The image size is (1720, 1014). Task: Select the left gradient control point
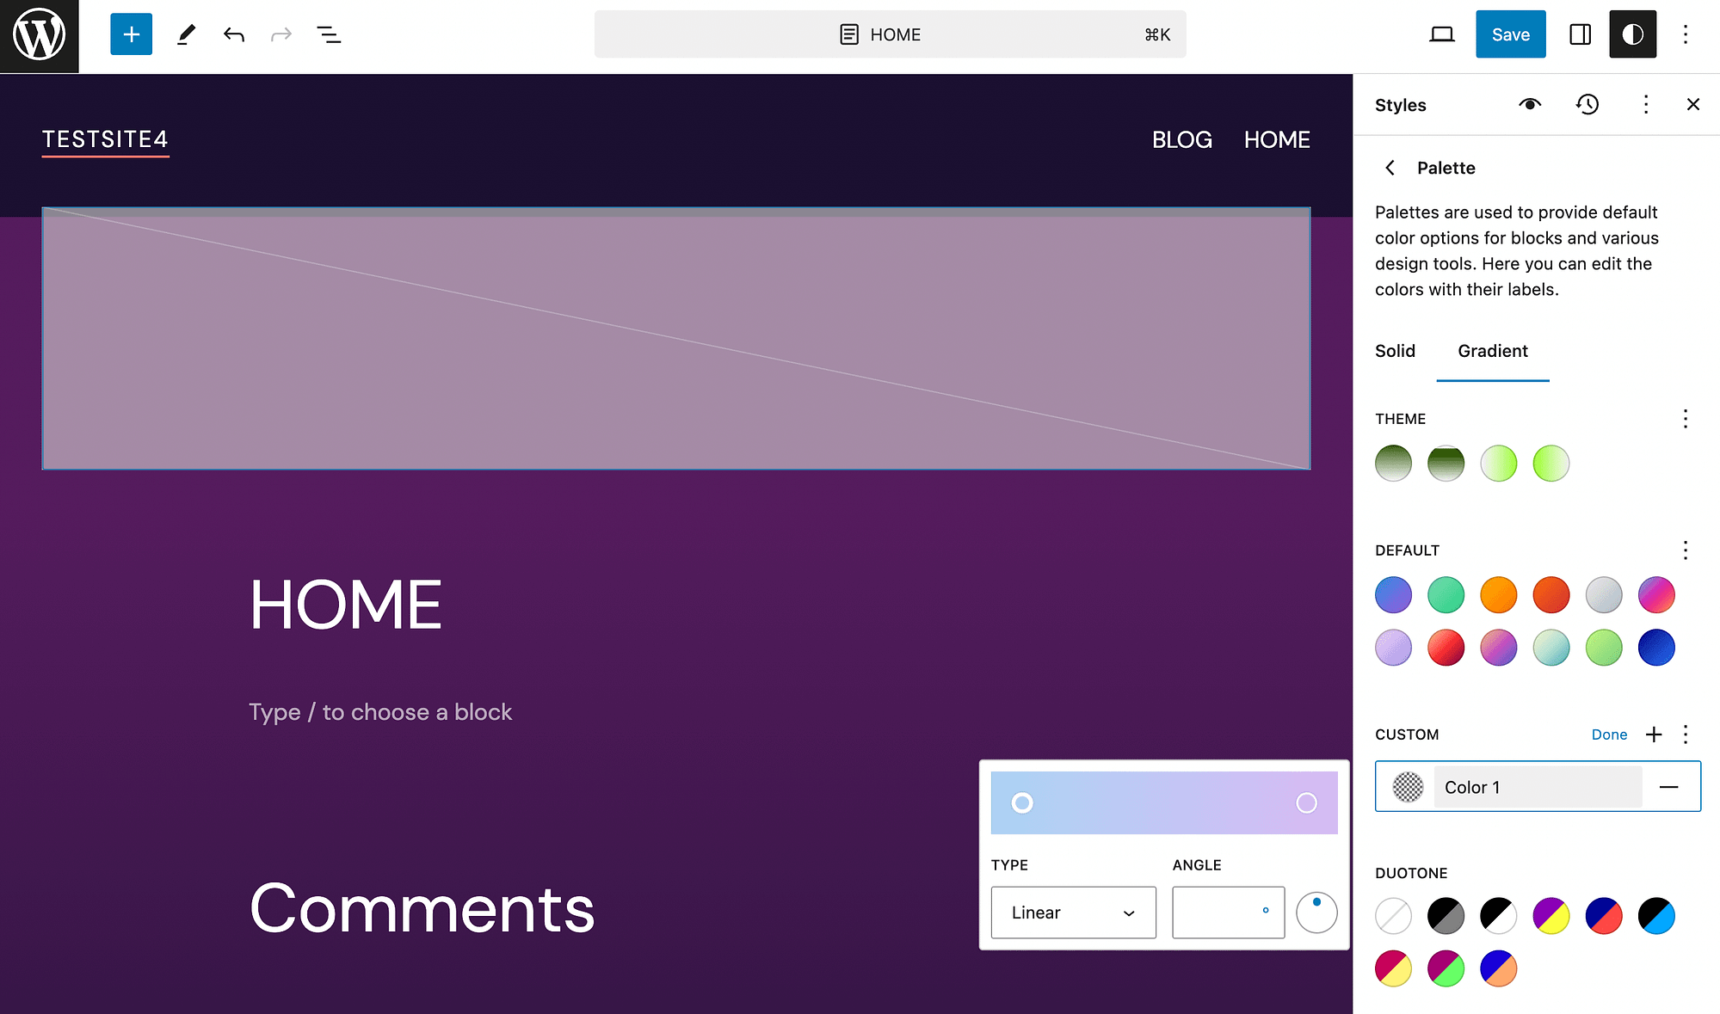[x=1023, y=802]
